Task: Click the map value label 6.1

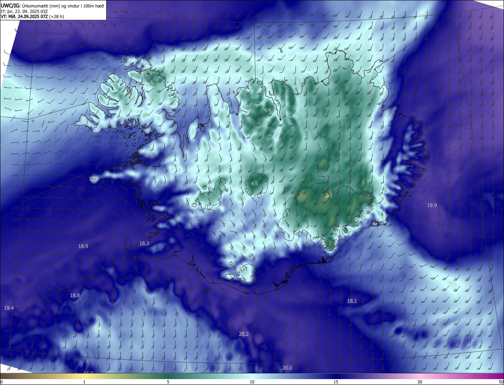Action: (x=208, y=194)
